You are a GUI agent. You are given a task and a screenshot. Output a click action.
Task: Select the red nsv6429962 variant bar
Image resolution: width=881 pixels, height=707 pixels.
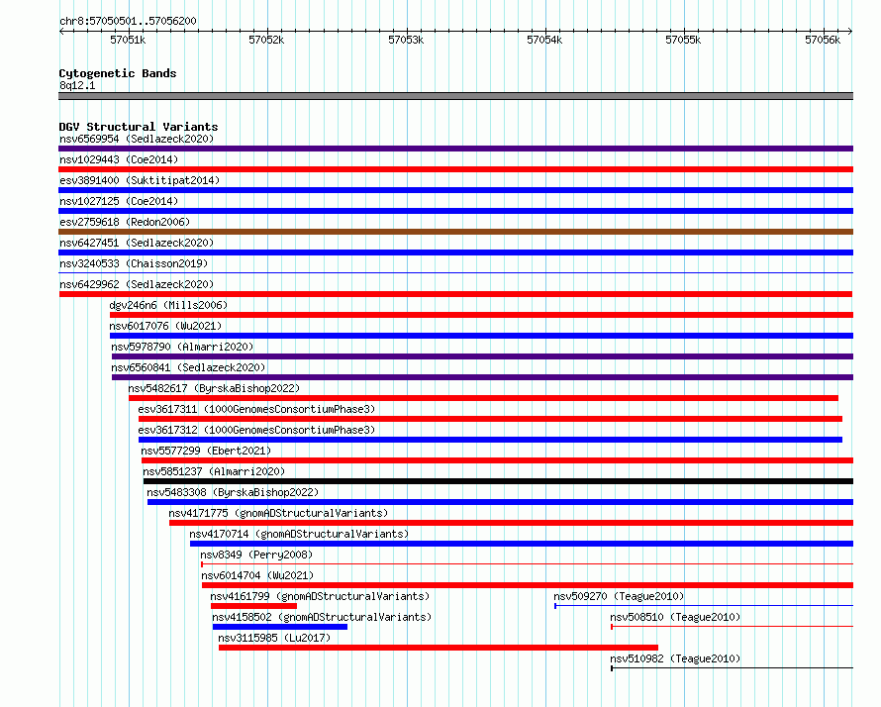click(455, 294)
